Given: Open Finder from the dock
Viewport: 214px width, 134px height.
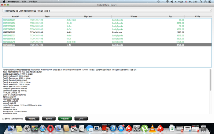Looking at the screenshot, I should pos(11,128).
